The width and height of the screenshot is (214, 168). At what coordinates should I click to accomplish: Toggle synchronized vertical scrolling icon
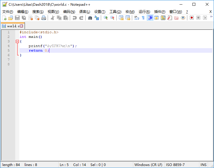coord(121,18)
